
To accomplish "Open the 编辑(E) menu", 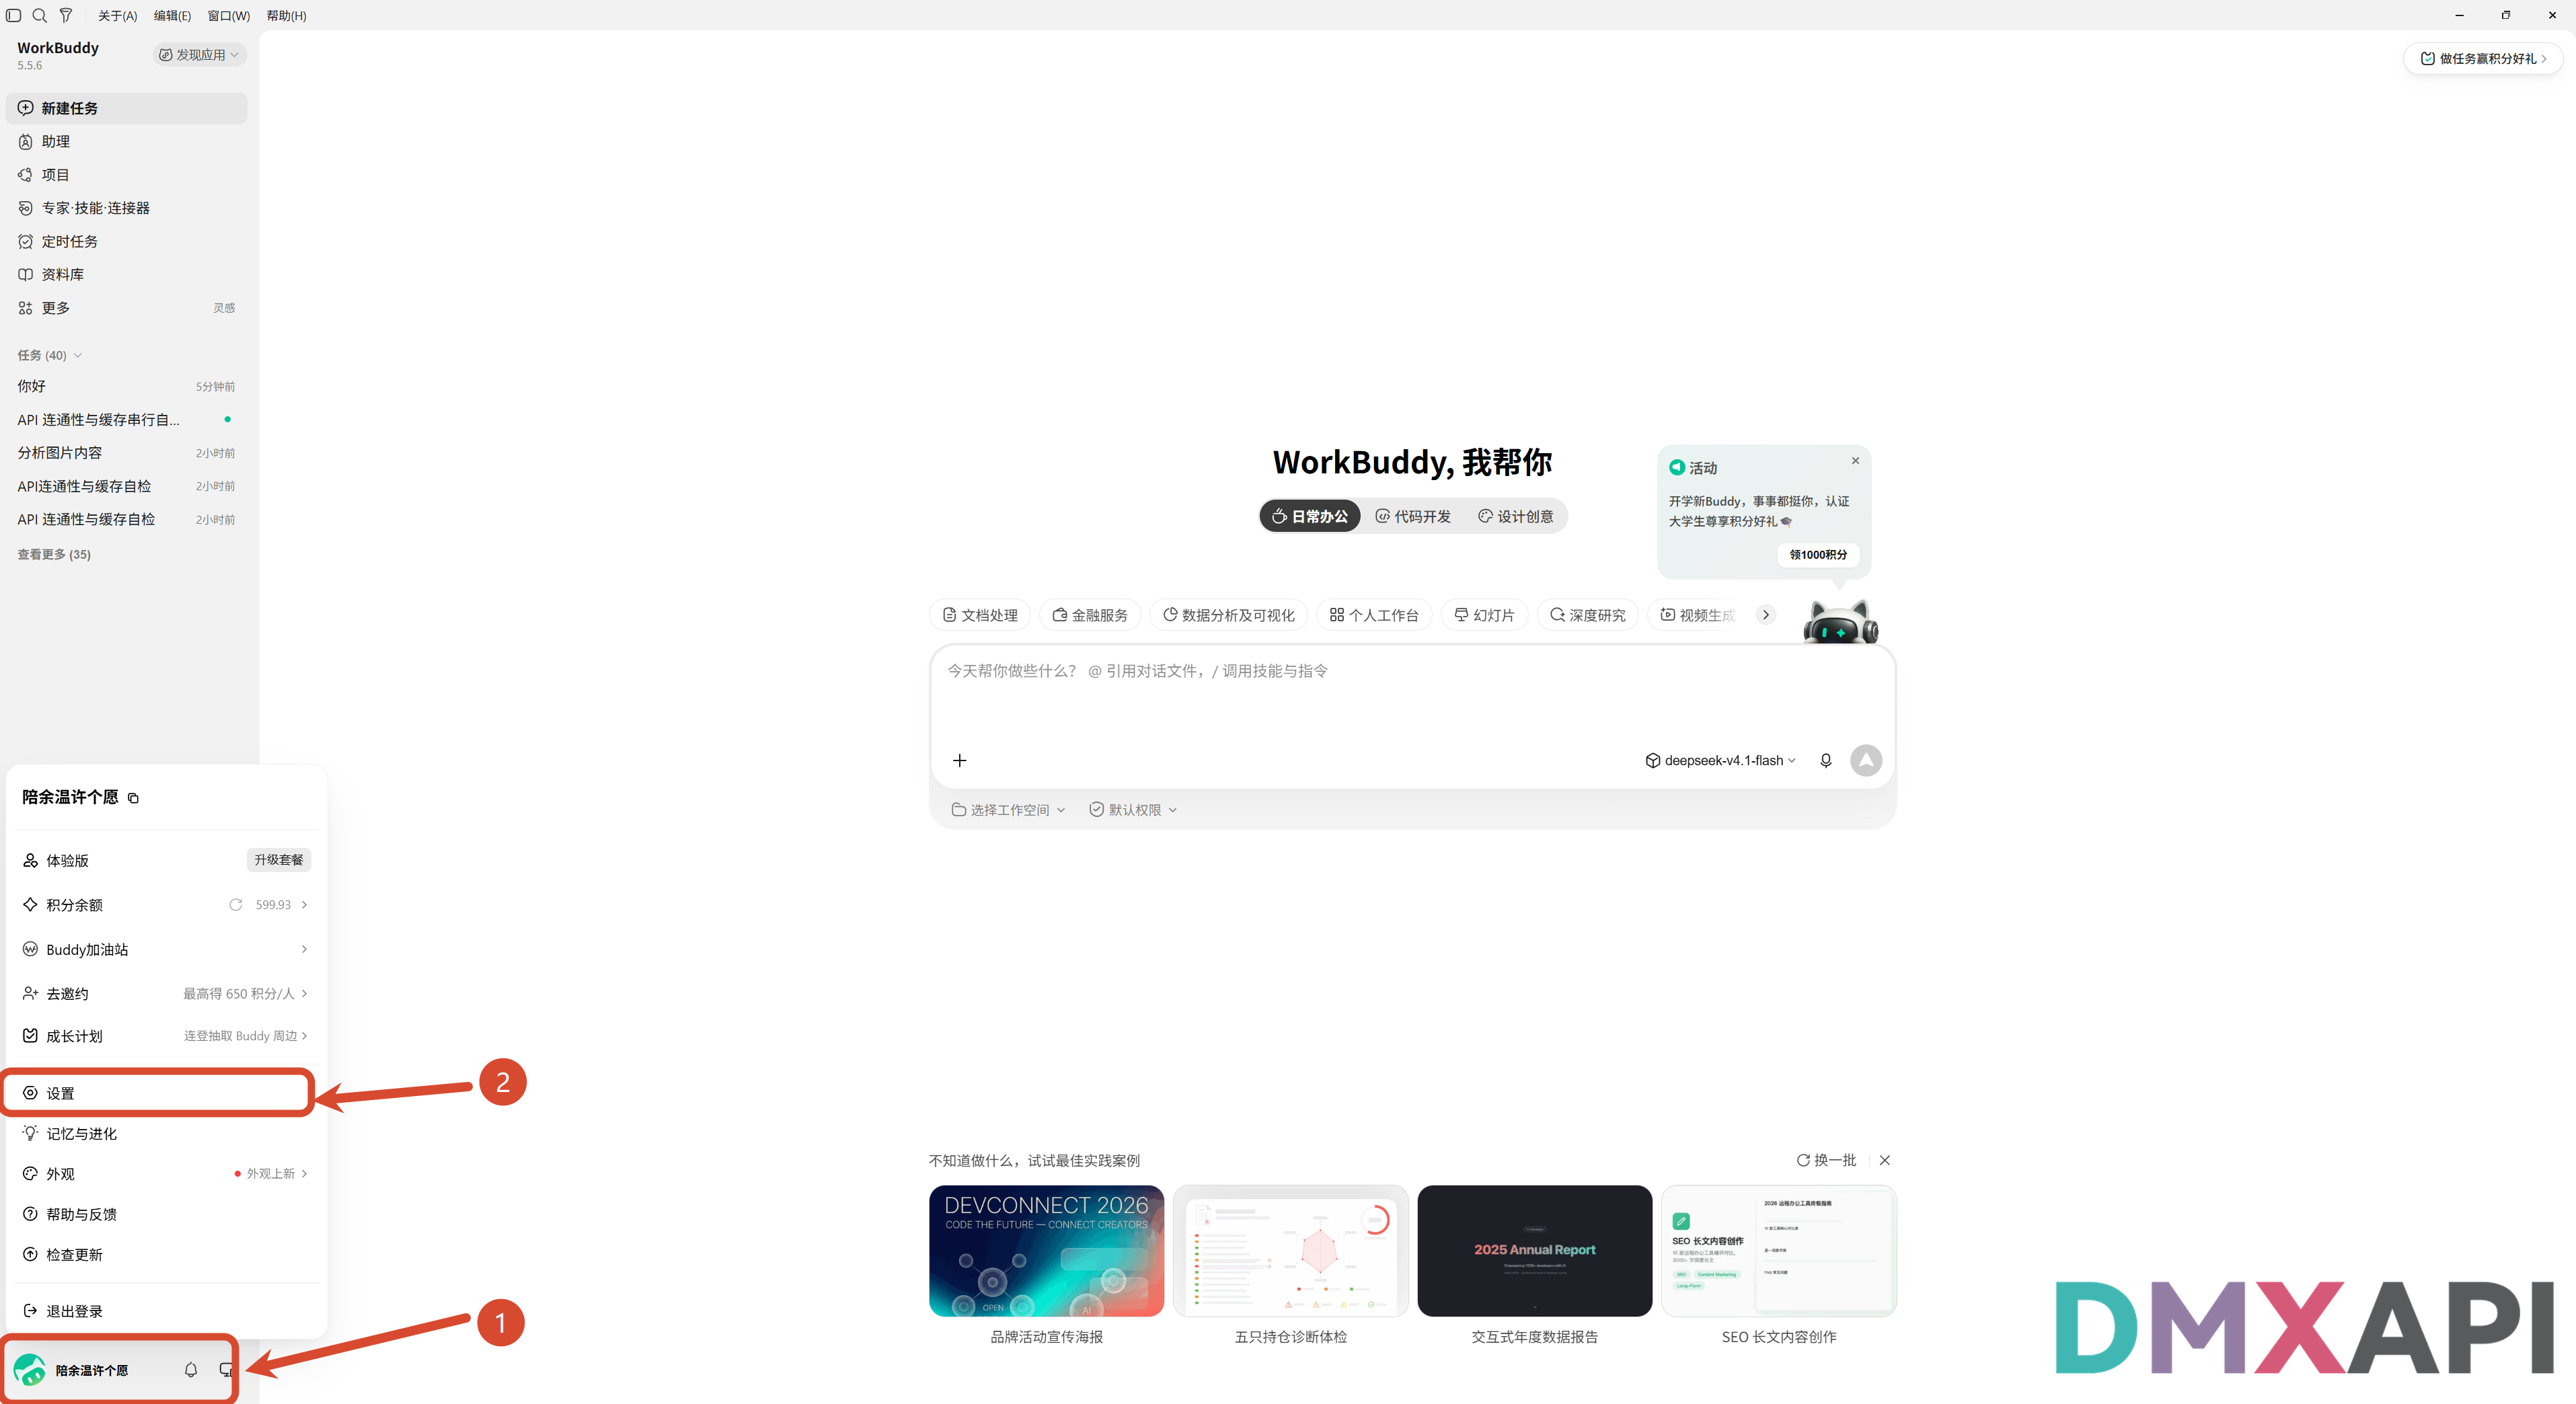I will [x=172, y=16].
